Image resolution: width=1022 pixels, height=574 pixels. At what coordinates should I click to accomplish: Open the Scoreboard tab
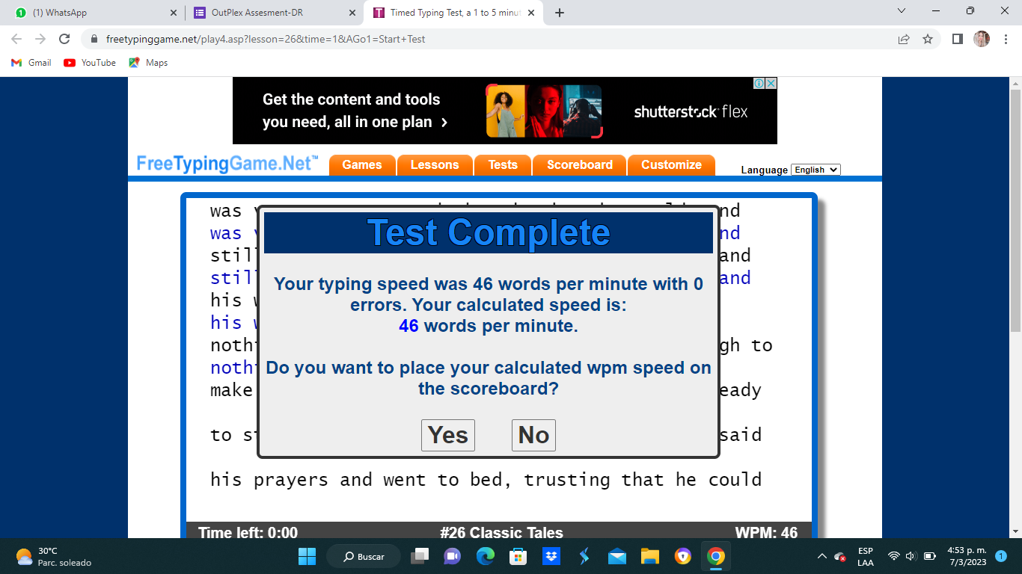click(x=580, y=165)
